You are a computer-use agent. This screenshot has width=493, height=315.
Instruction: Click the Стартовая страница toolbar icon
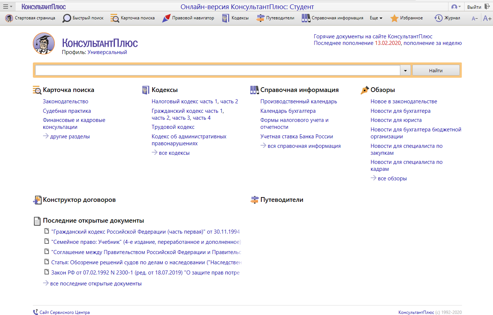pos(9,18)
